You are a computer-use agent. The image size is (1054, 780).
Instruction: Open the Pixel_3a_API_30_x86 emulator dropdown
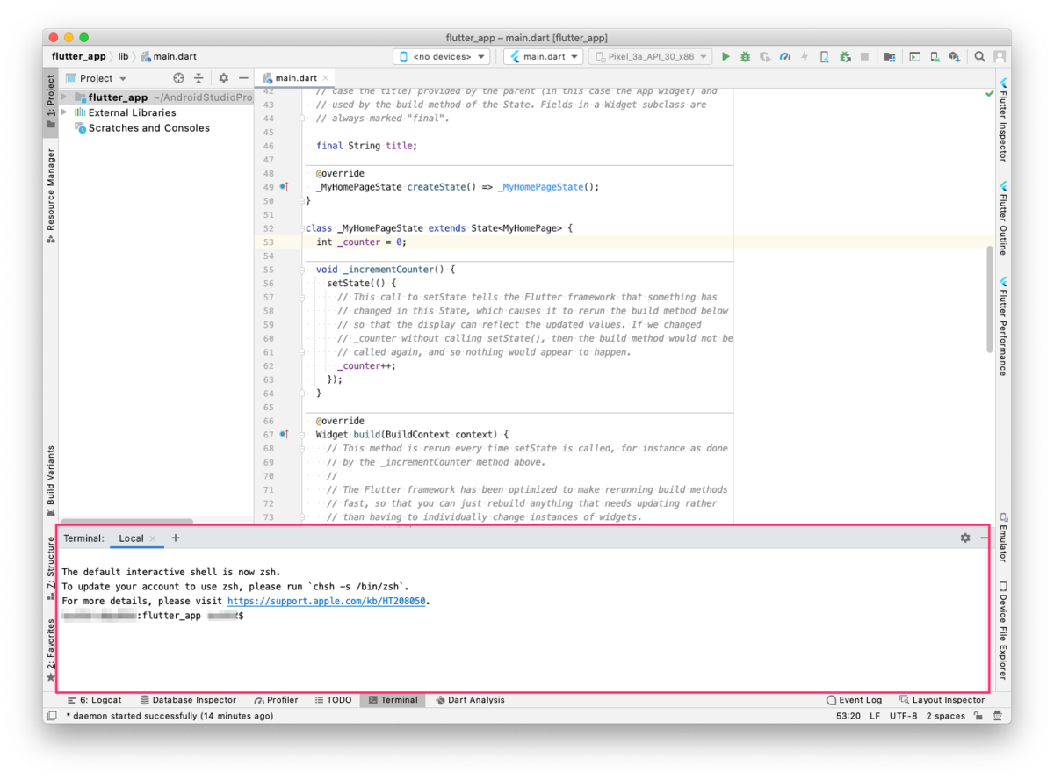click(650, 56)
